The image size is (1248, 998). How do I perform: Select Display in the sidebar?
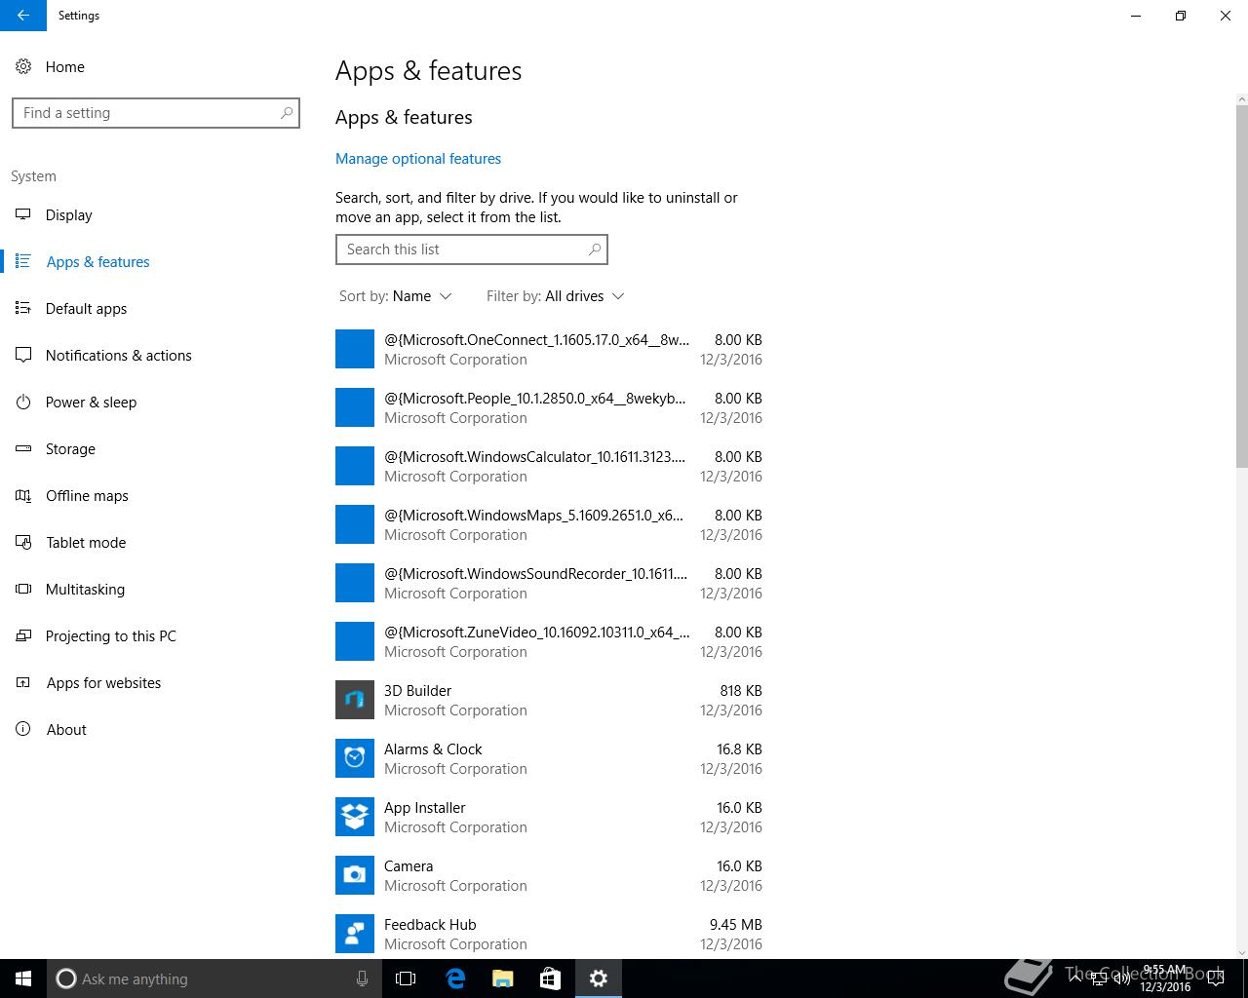[x=68, y=214]
